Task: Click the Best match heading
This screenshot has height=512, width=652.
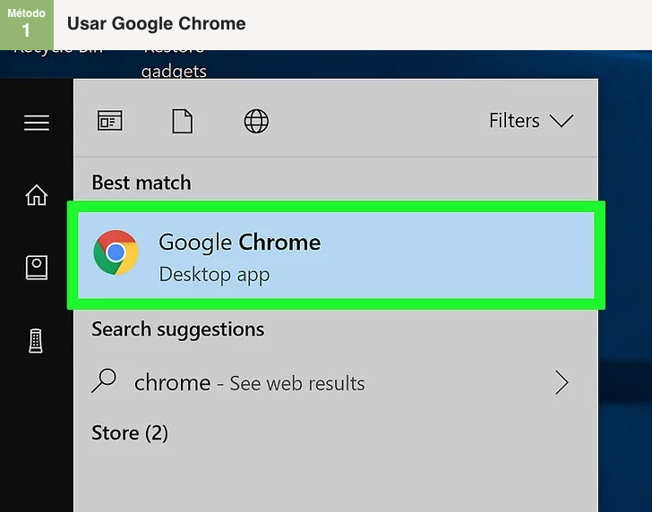Action: (142, 183)
